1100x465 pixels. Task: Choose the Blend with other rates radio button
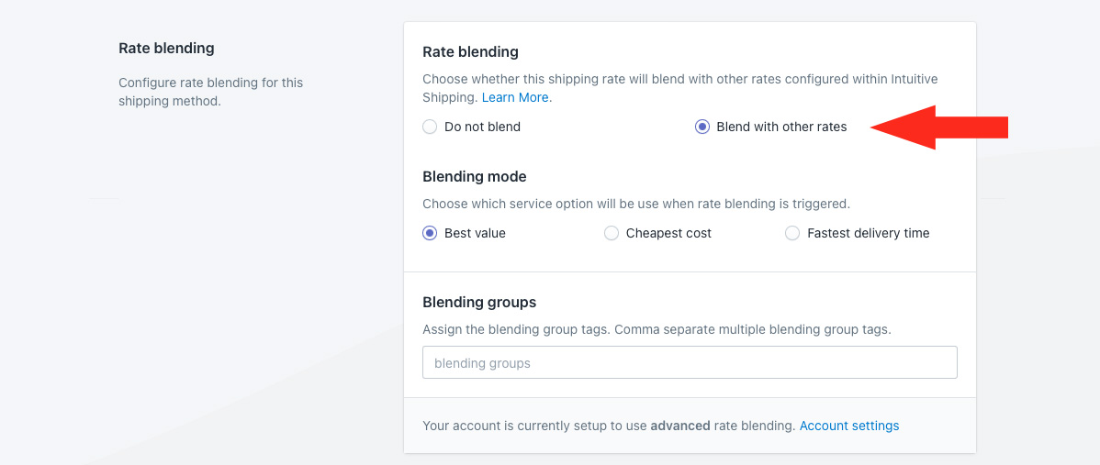[x=702, y=127]
